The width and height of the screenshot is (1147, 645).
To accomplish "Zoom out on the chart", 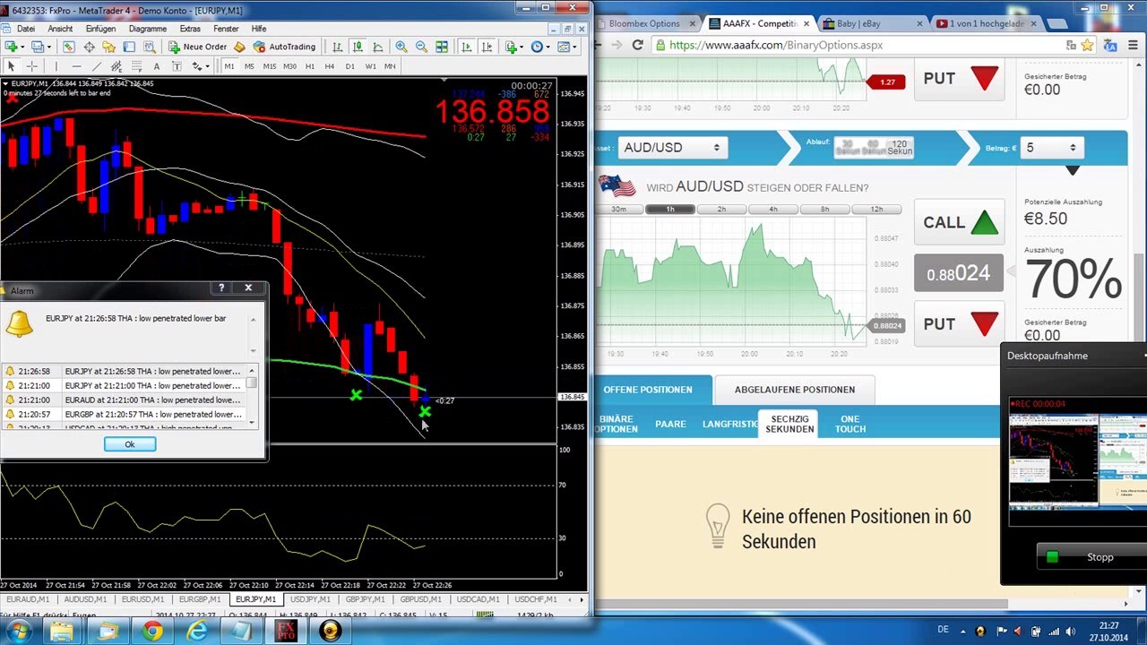I will pos(421,47).
